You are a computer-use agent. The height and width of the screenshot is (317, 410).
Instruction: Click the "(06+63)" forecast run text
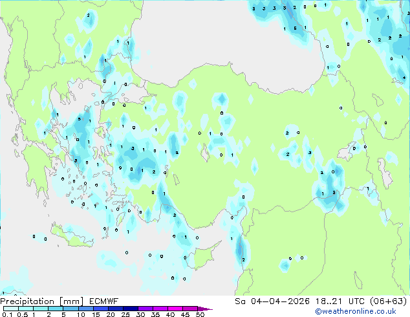coord(389,301)
